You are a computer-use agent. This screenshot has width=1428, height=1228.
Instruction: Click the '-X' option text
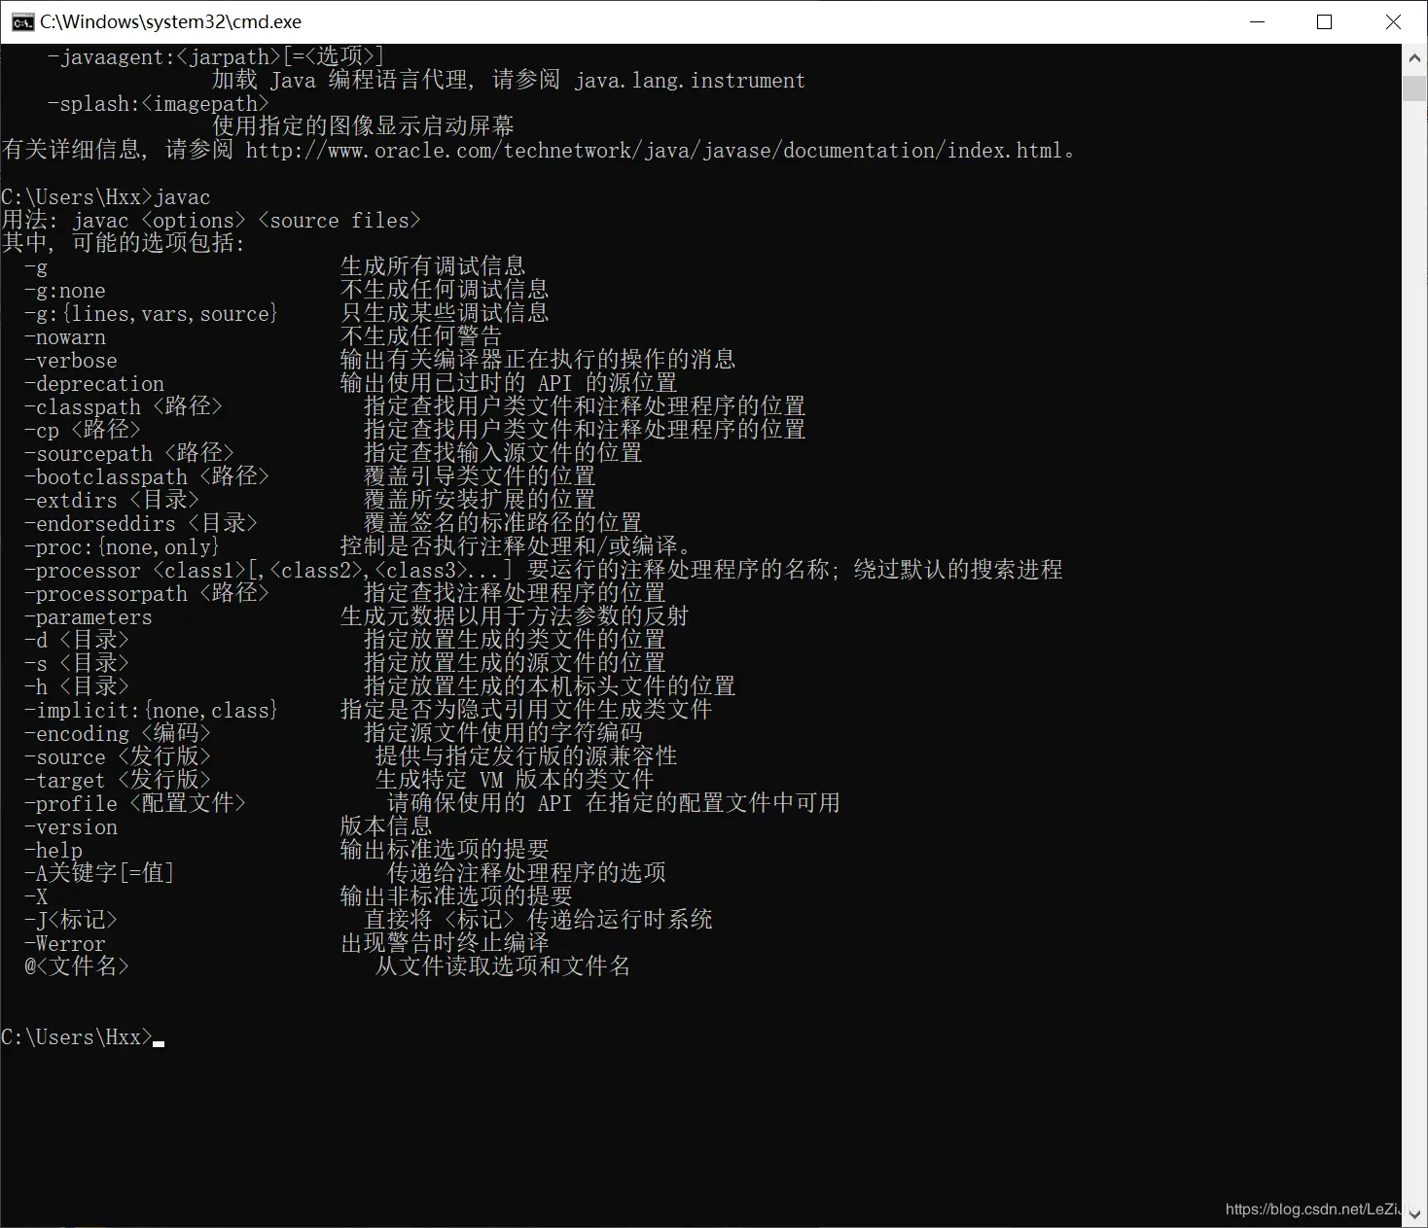tap(36, 897)
